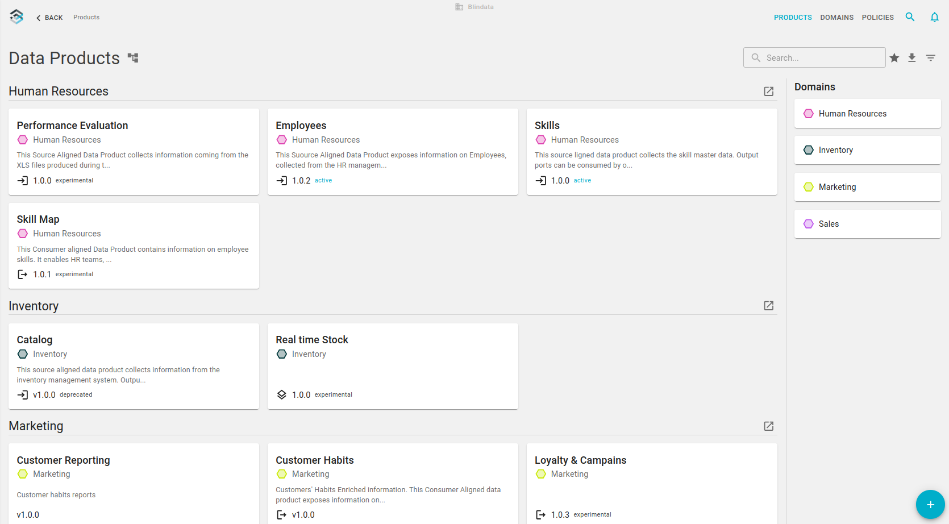Click the Human Resources sidebar hexagon icon
The width and height of the screenshot is (949, 524).
pos(809,114)
